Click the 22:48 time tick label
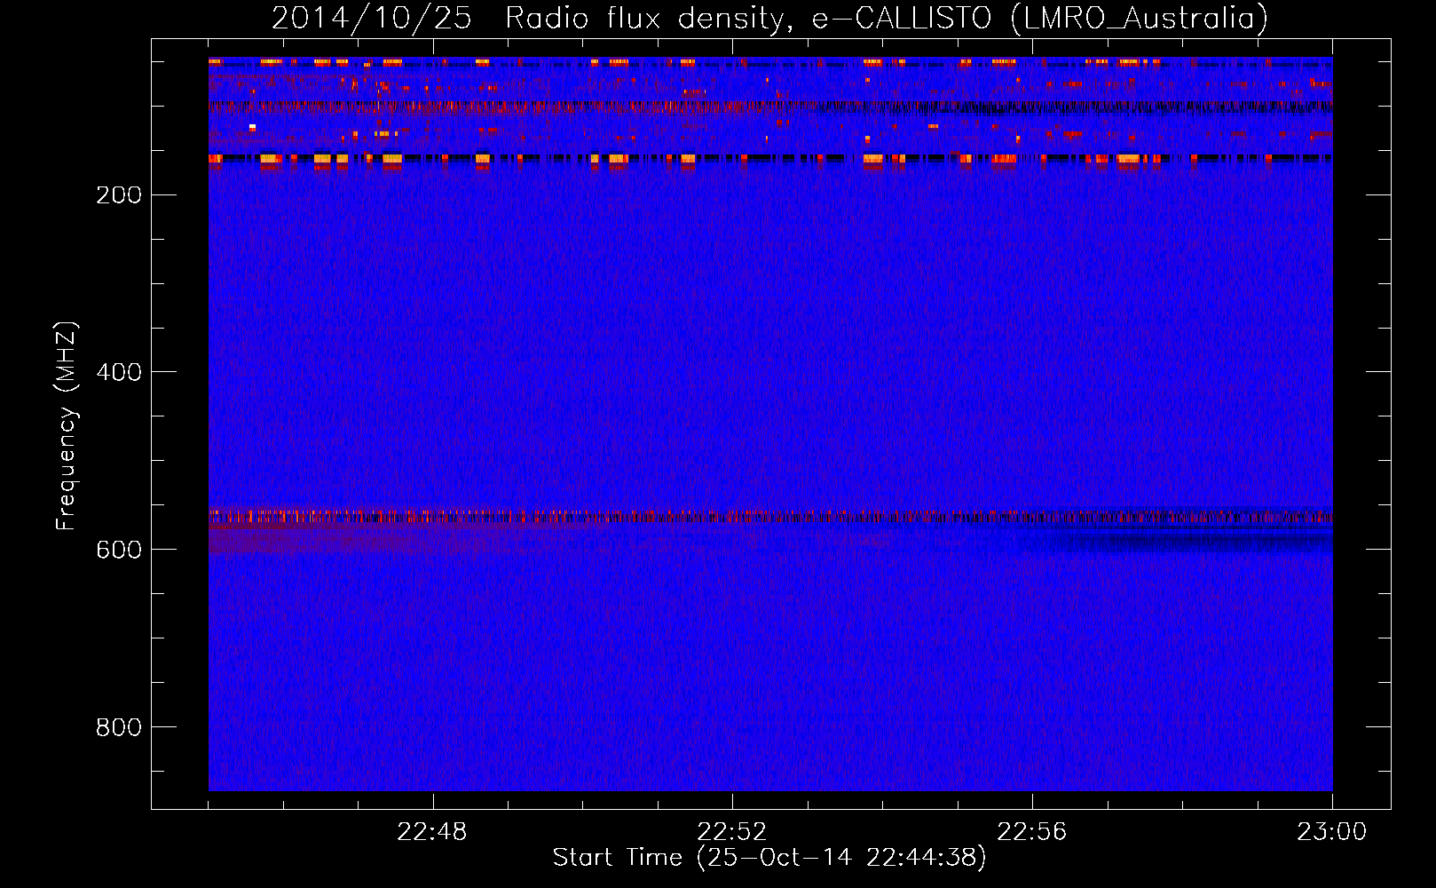The image size is (1436, 888). pos(432,832)
